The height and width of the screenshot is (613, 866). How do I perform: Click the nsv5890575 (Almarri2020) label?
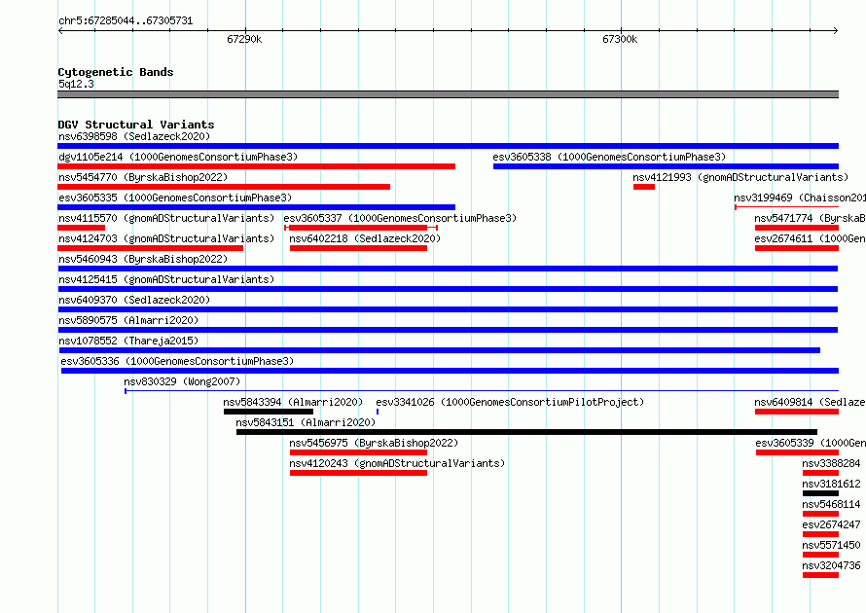128,320
